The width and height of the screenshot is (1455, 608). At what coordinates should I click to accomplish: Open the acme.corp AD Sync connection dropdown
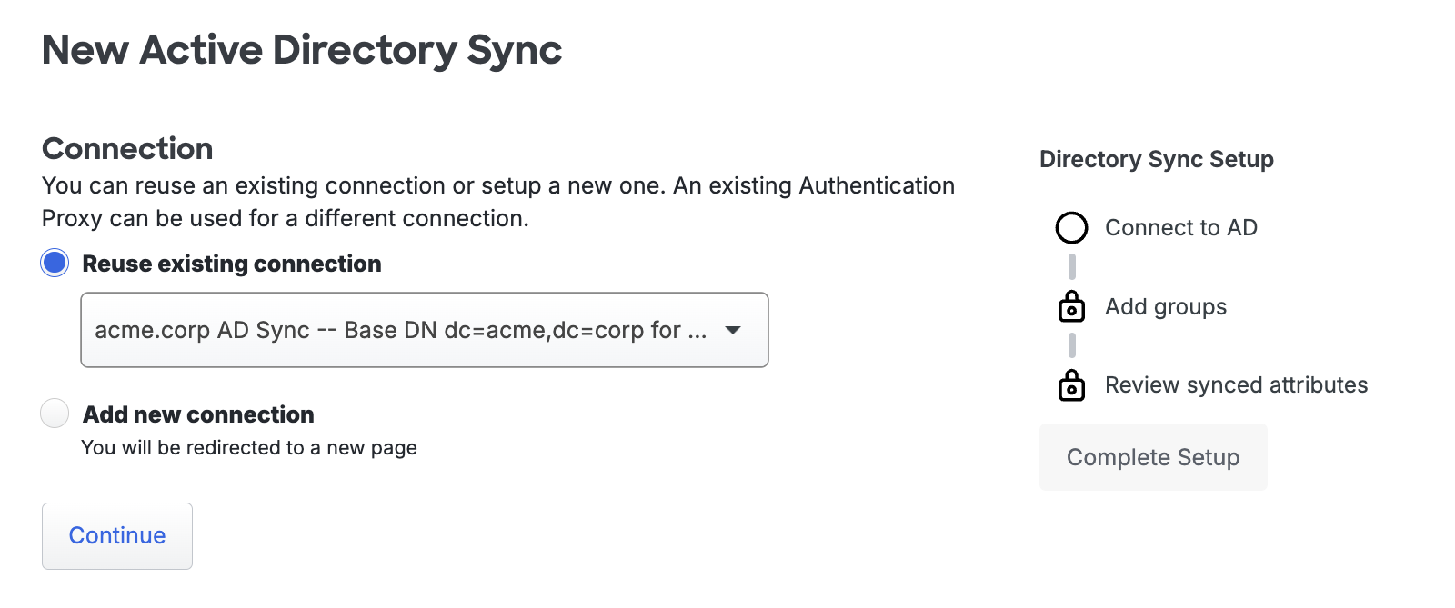tap(424, 330)
